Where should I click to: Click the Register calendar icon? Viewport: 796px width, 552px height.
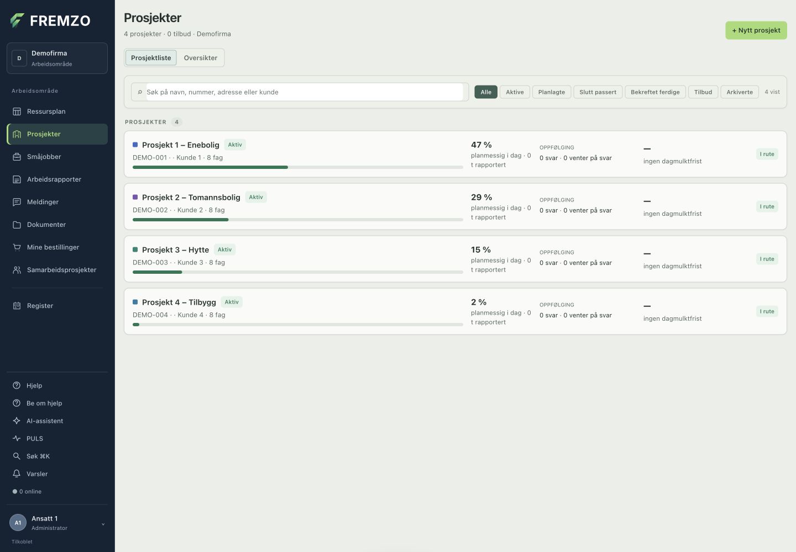(x=17, y=306)
